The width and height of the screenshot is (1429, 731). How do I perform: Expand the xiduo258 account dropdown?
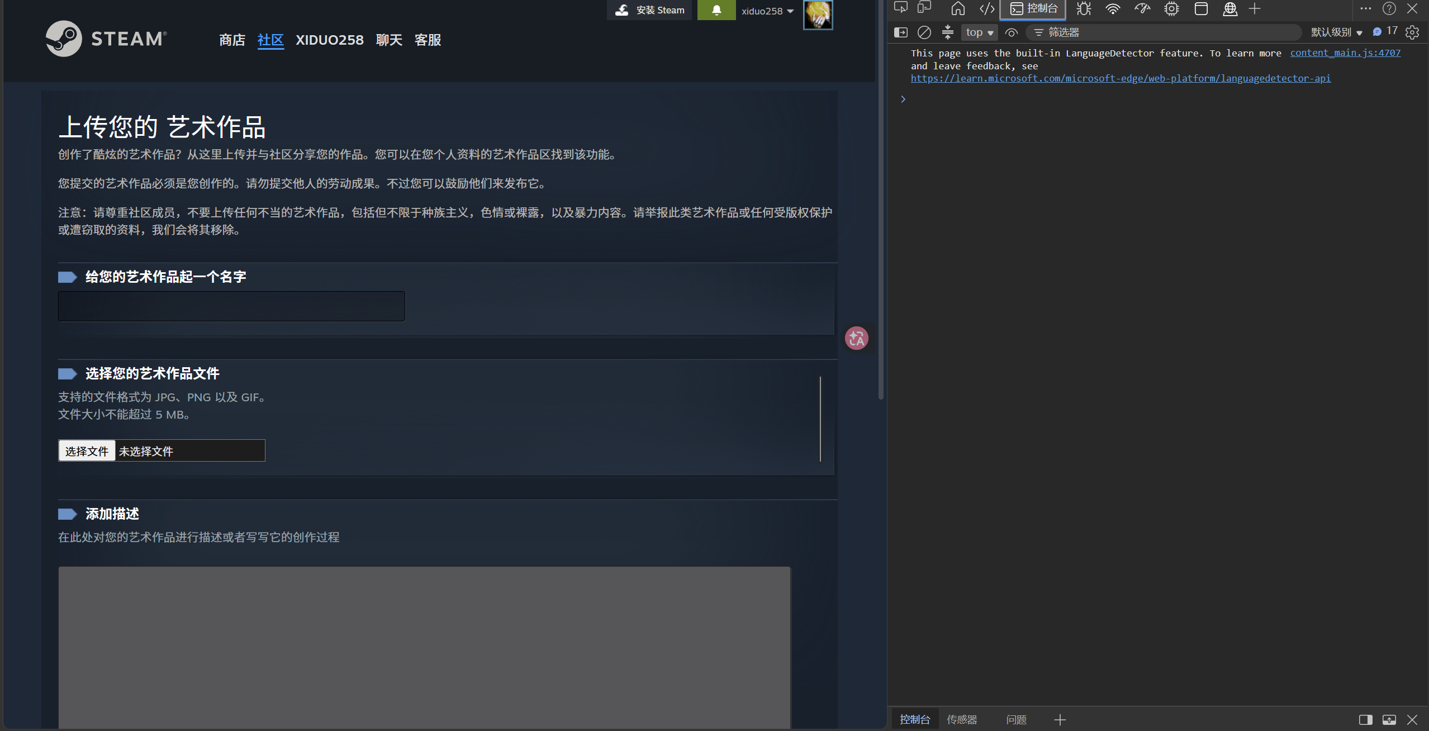(767, 11)
